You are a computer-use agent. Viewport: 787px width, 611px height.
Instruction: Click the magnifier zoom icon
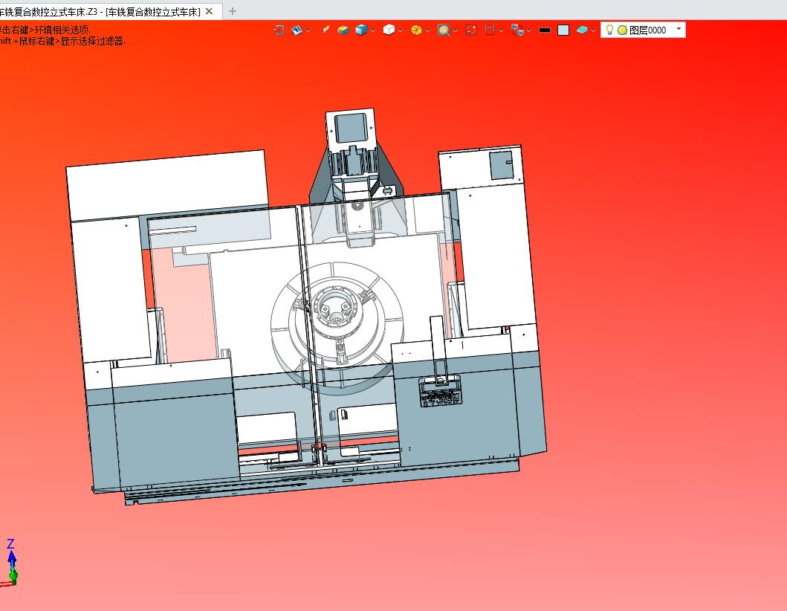(x=444, y=30)
